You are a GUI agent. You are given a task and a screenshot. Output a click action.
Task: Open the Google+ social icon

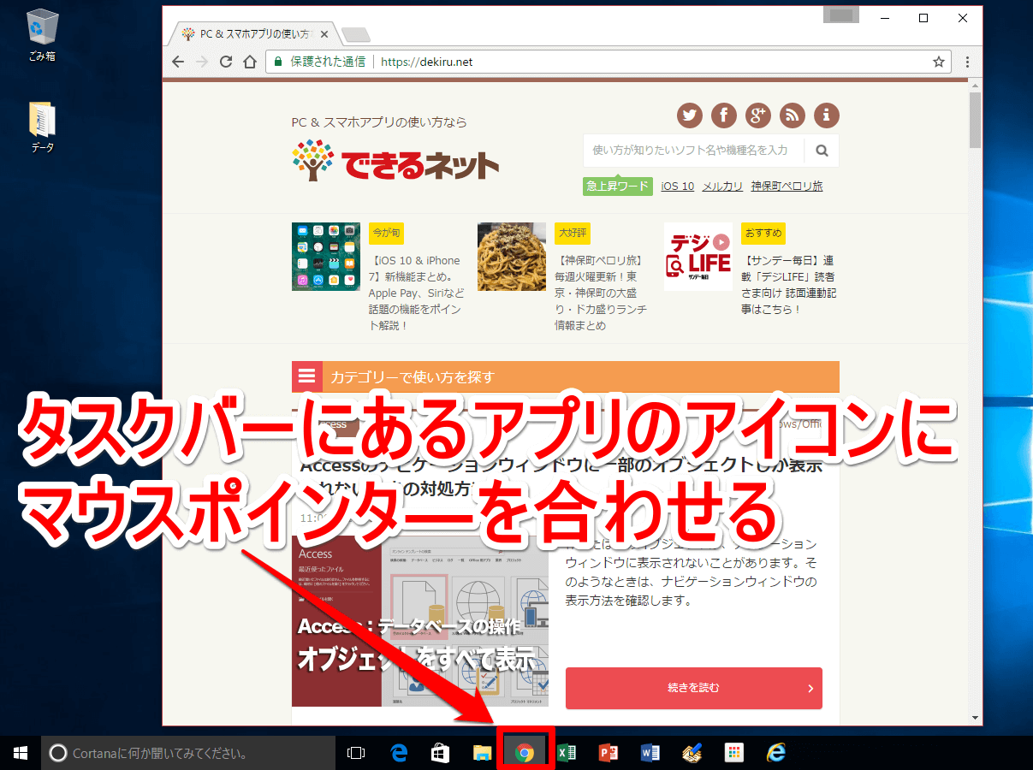(758, 115)
